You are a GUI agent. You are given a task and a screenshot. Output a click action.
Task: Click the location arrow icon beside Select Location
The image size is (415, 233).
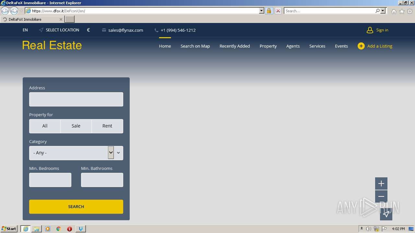(x=41, y=30)
